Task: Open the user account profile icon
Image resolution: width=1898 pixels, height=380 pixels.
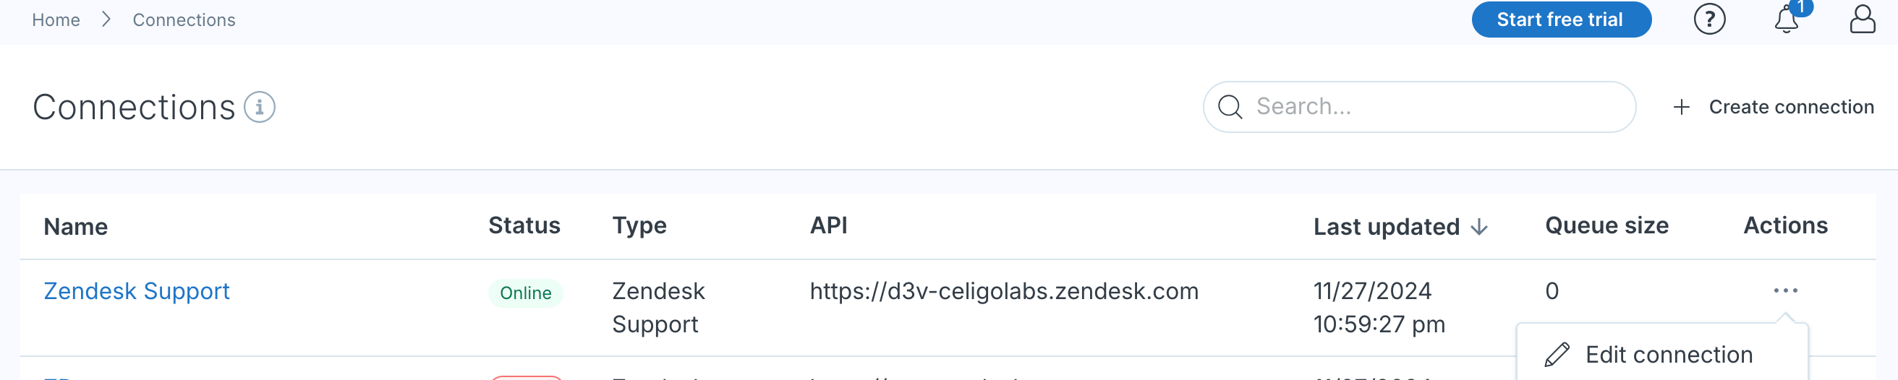Action: pos(1863,20)
